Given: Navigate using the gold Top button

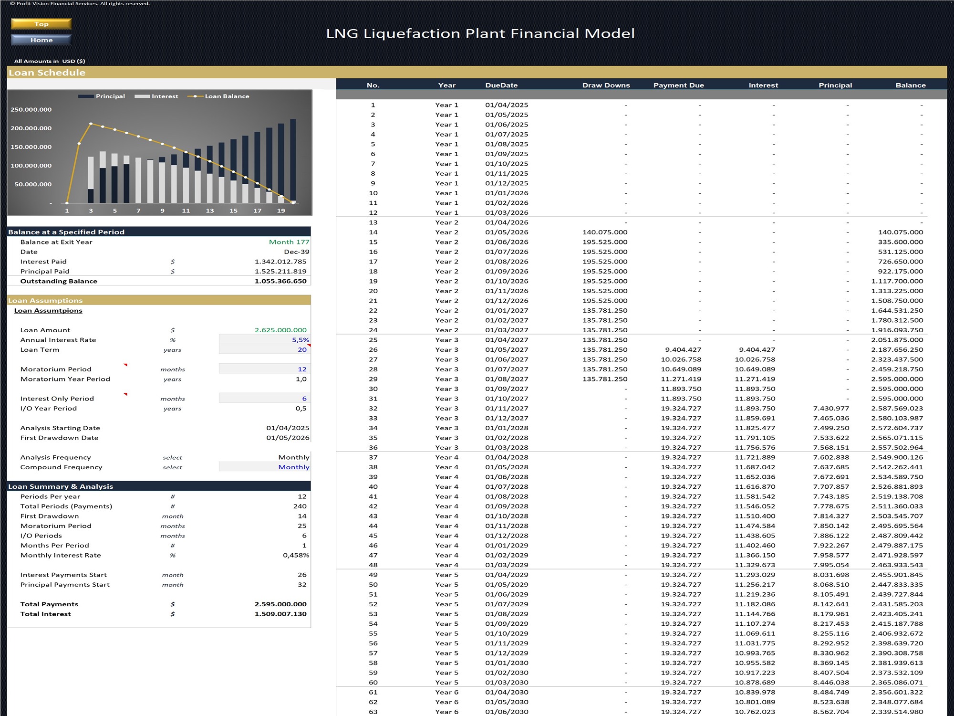Looking at the screenshot, I should [41, 23].
